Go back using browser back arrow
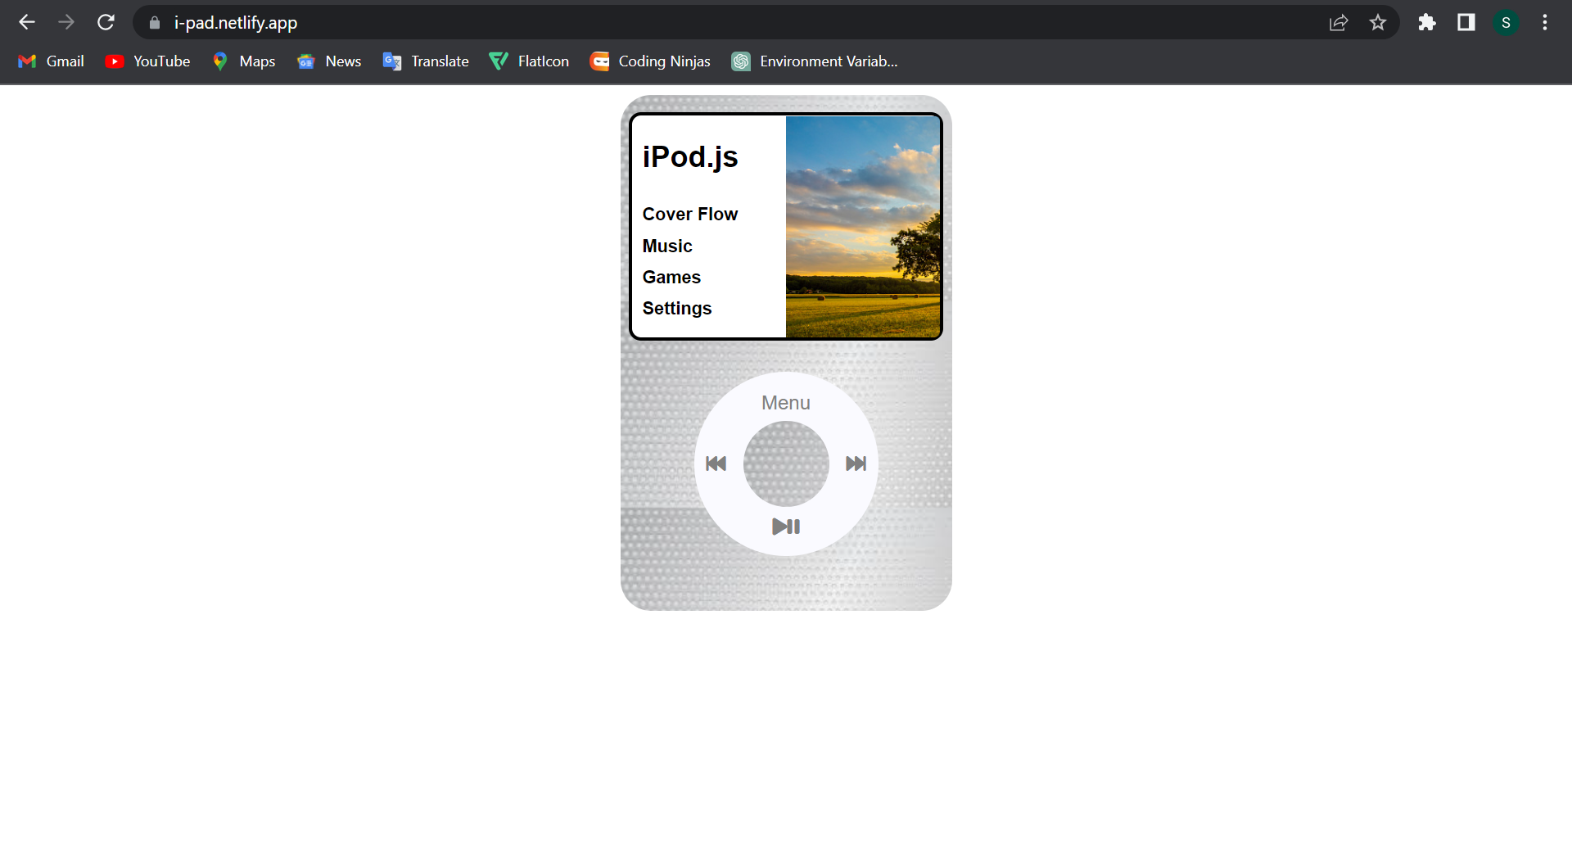This screenshot has width=1572, height=868. 27,22
